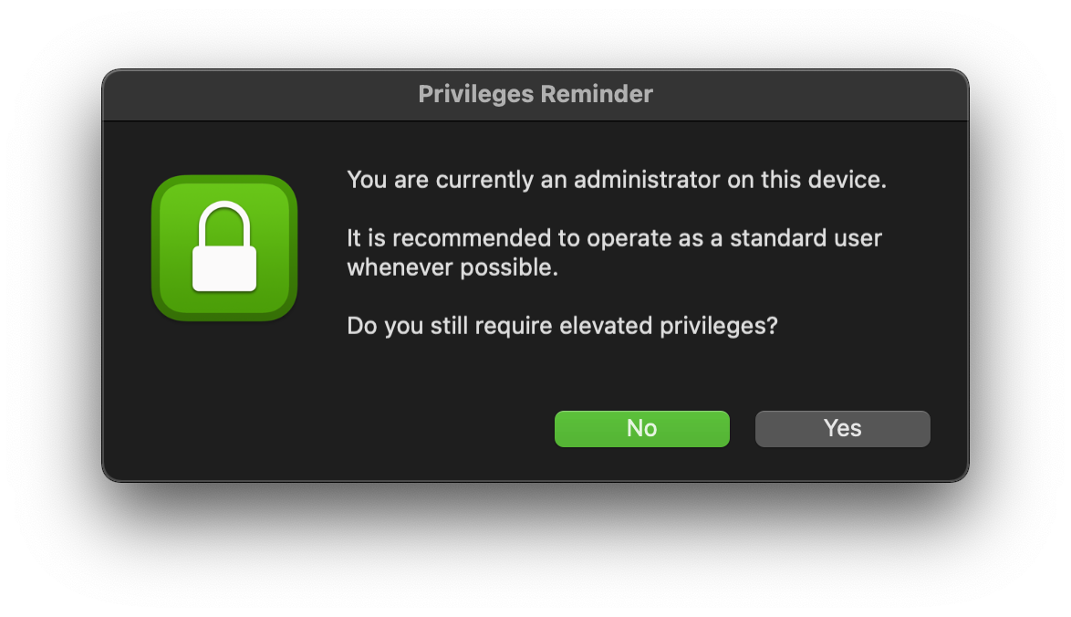The image size is (1071, 617).
Task: Click the green app icon beside the message
Action: (224, 248)
